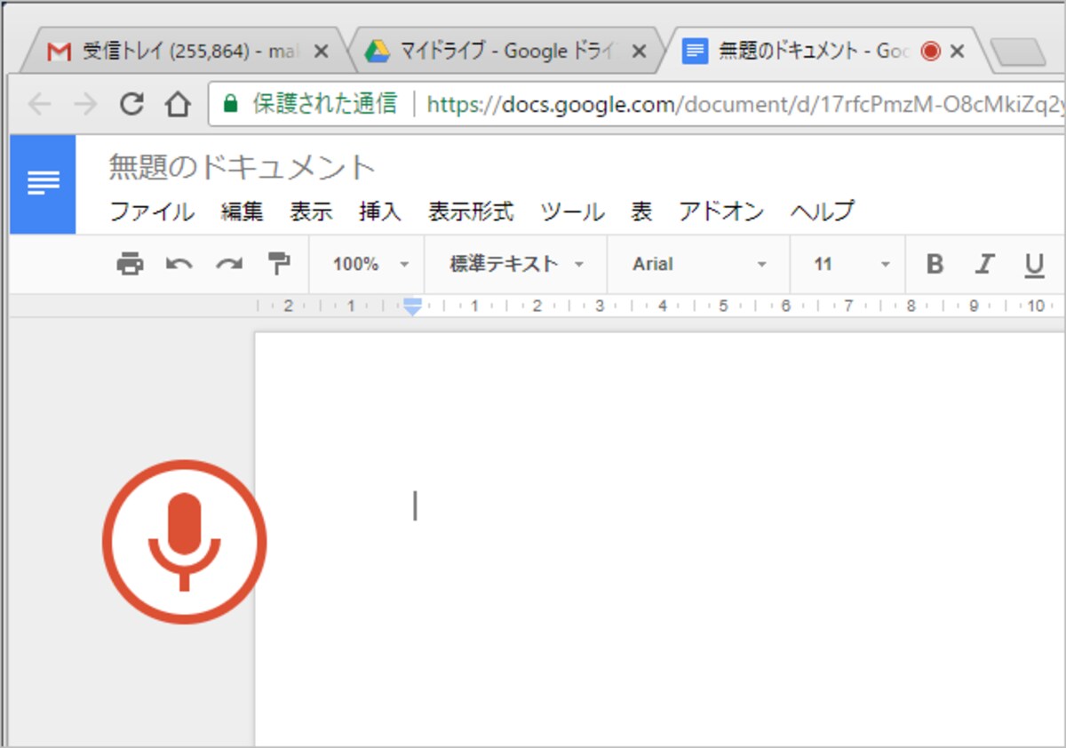
Task: Click the blue indent marker on ruler
Action: [x=411, y=306]
